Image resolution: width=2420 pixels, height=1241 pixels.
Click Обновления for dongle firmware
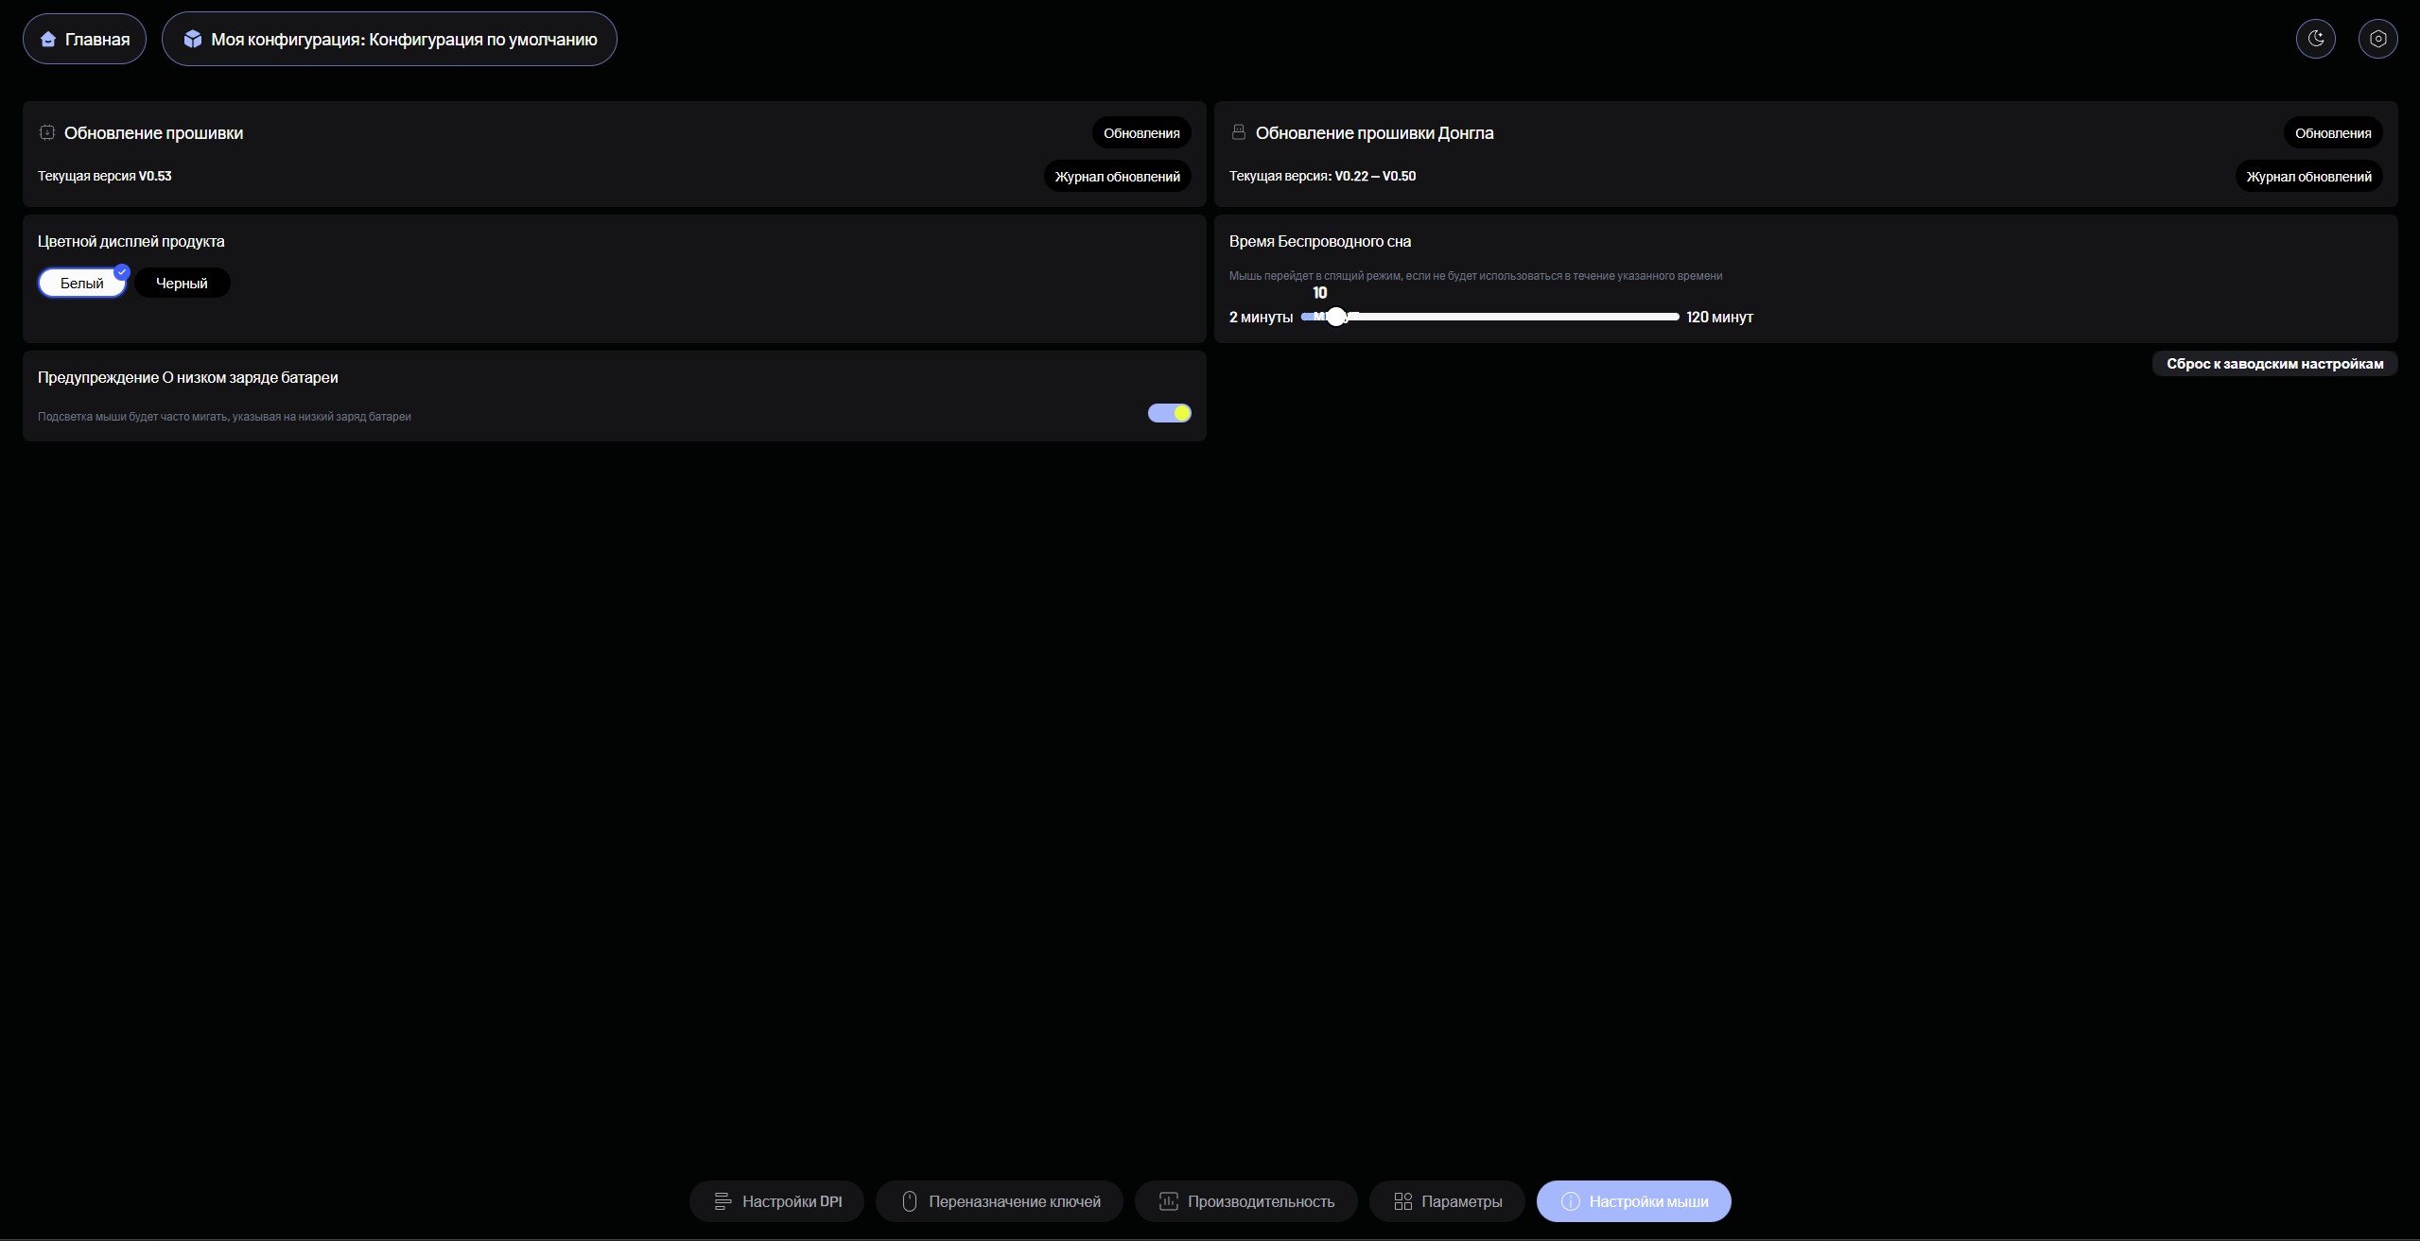(2332, 133)
